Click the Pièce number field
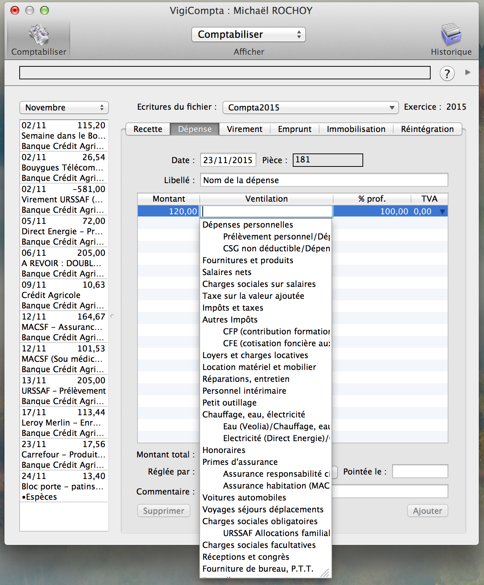Image resolution: width=484 pixels, height=585 pixels. coord(328,160)
